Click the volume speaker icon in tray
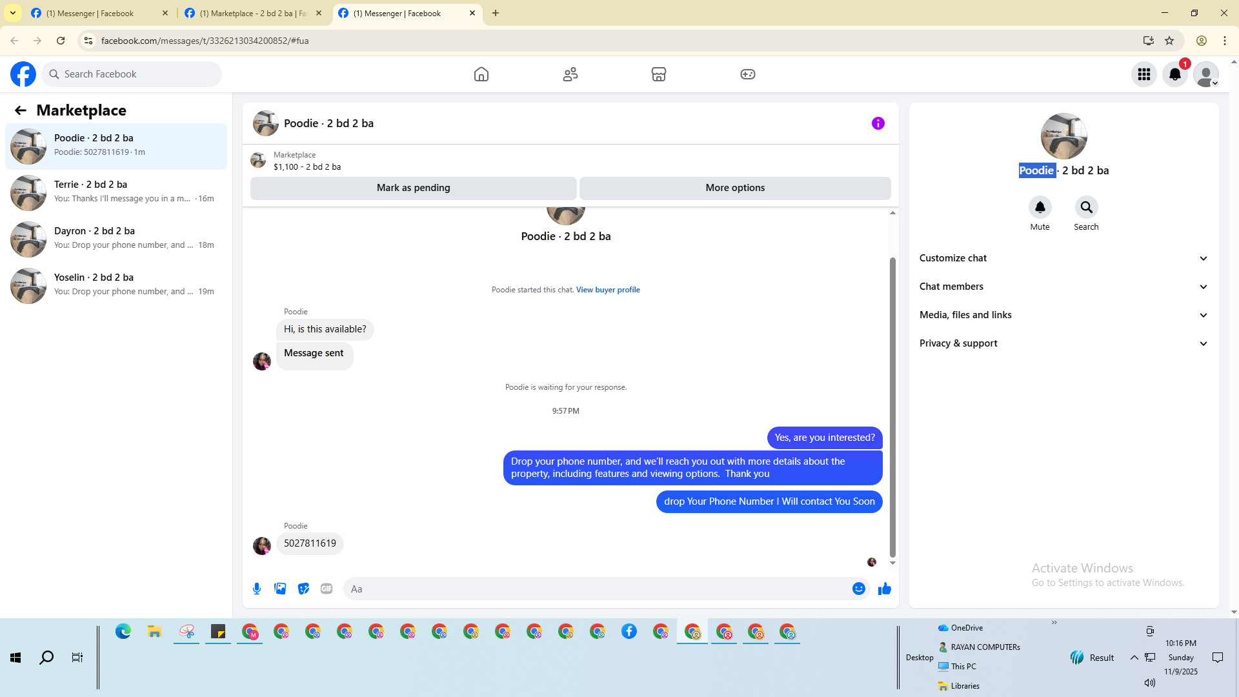Image resolution: width=1239 pixels, height=697 pixels. (x=1150, y=683)
